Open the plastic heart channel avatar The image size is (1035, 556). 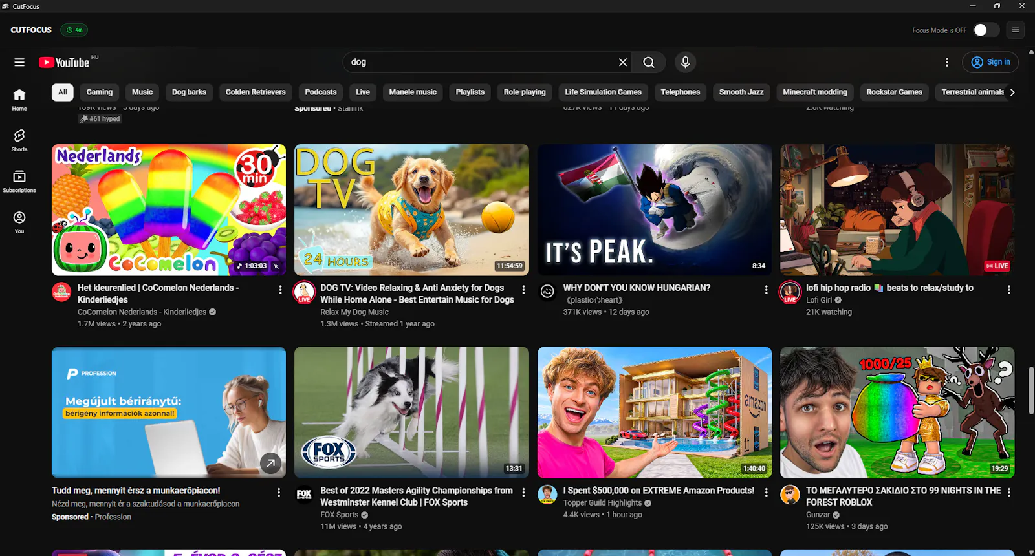pos(547,292)
